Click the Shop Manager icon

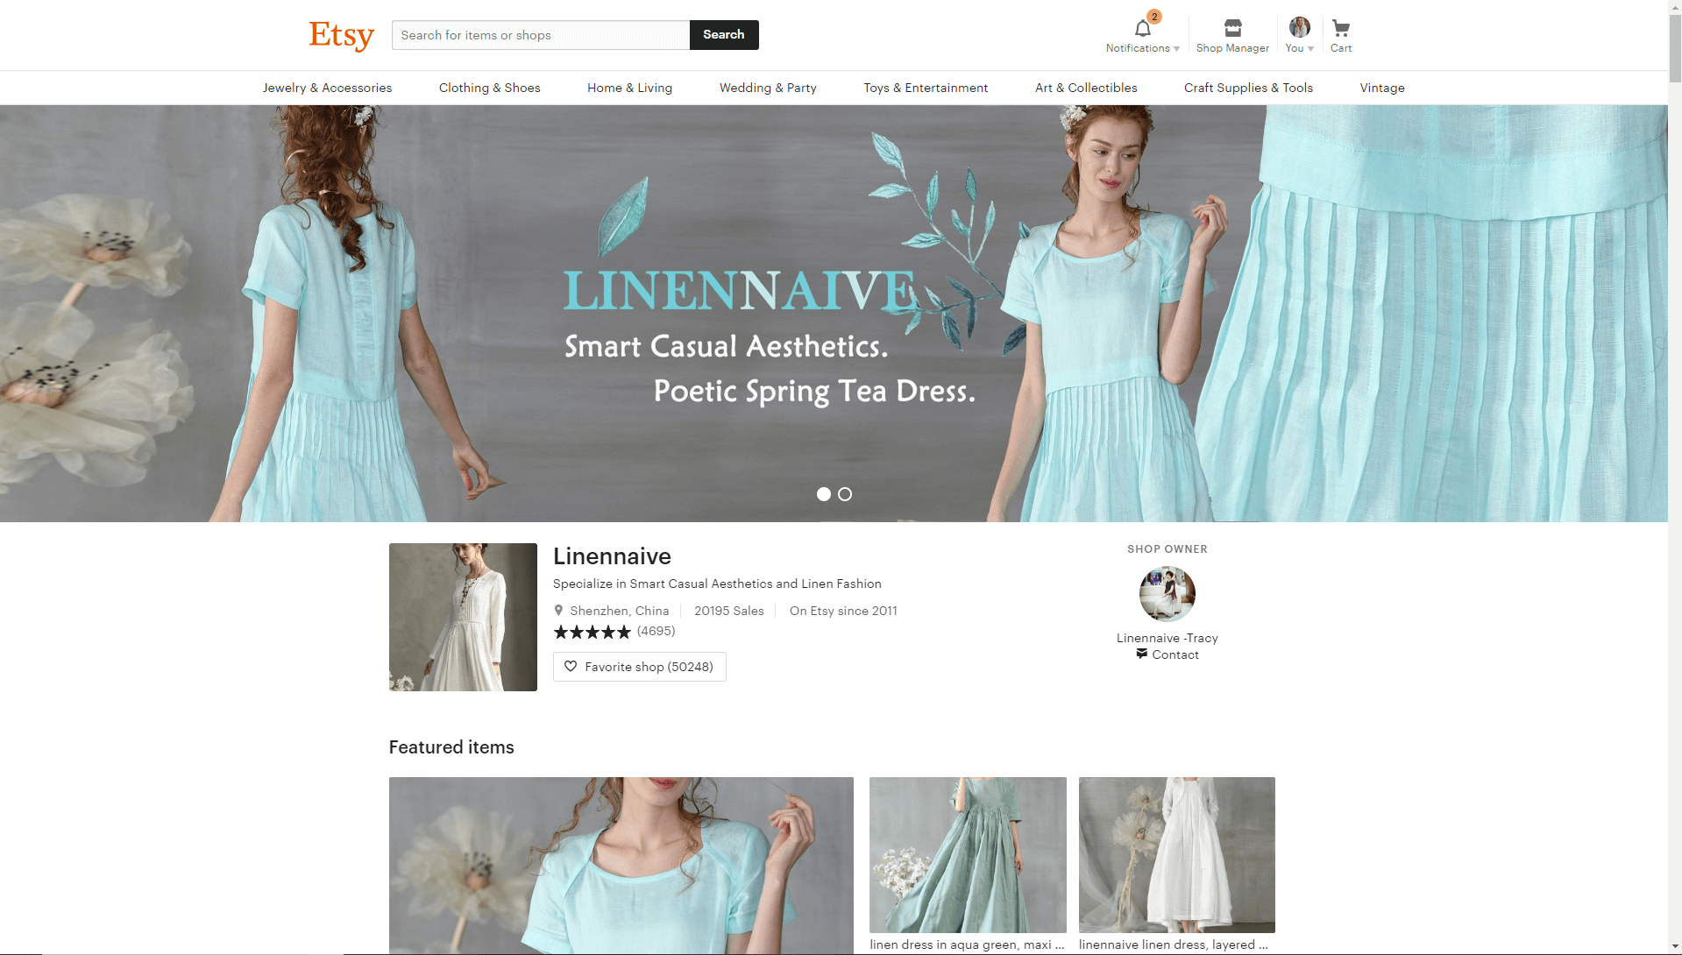1231,27
